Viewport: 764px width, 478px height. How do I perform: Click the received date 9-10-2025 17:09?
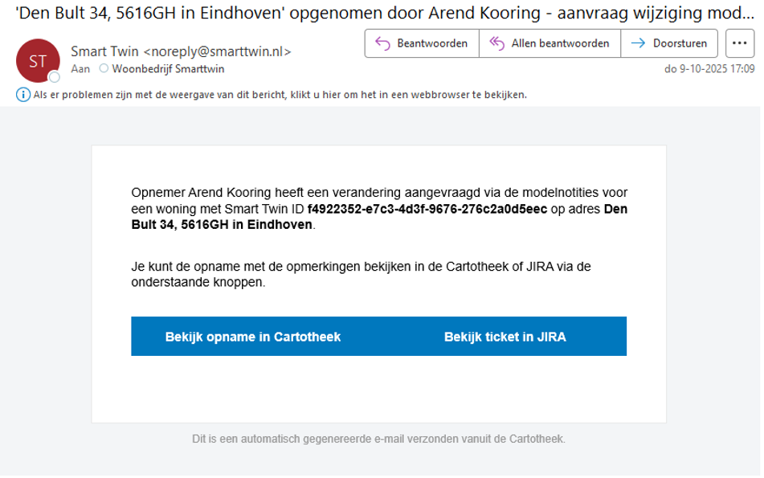click(x=709, y=69)
